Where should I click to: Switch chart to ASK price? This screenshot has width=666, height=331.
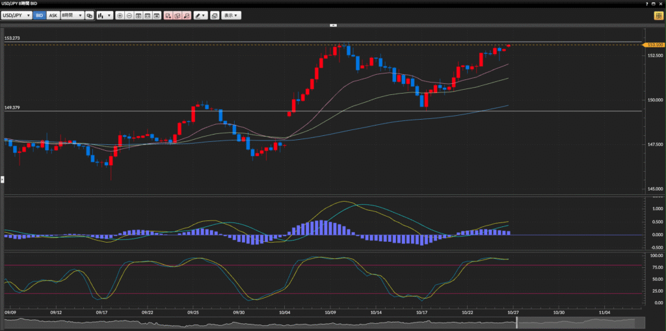(53, 15)
